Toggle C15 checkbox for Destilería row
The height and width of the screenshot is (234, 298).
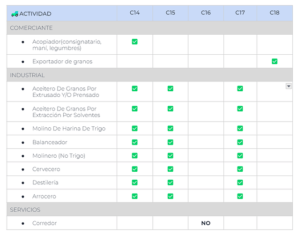coord(170,183)
